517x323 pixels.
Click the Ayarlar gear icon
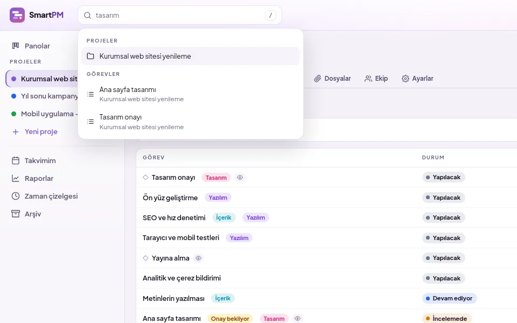[405, 79]
